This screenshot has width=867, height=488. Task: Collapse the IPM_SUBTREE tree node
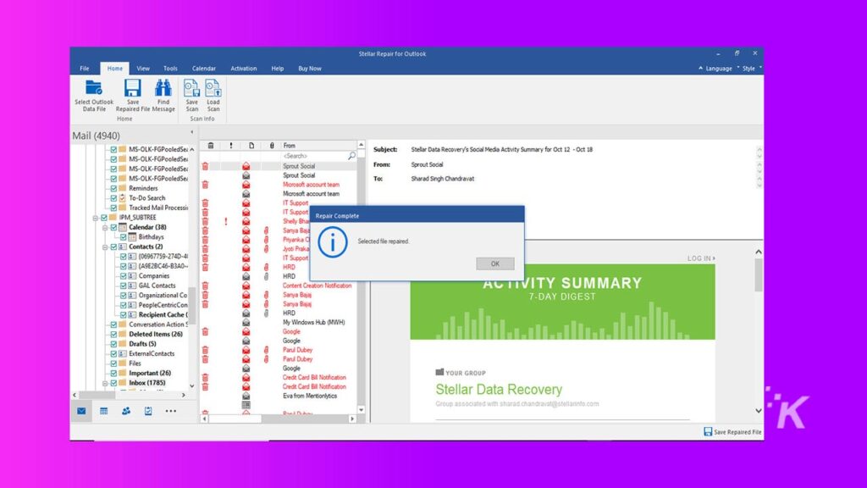tap(96, 218)
